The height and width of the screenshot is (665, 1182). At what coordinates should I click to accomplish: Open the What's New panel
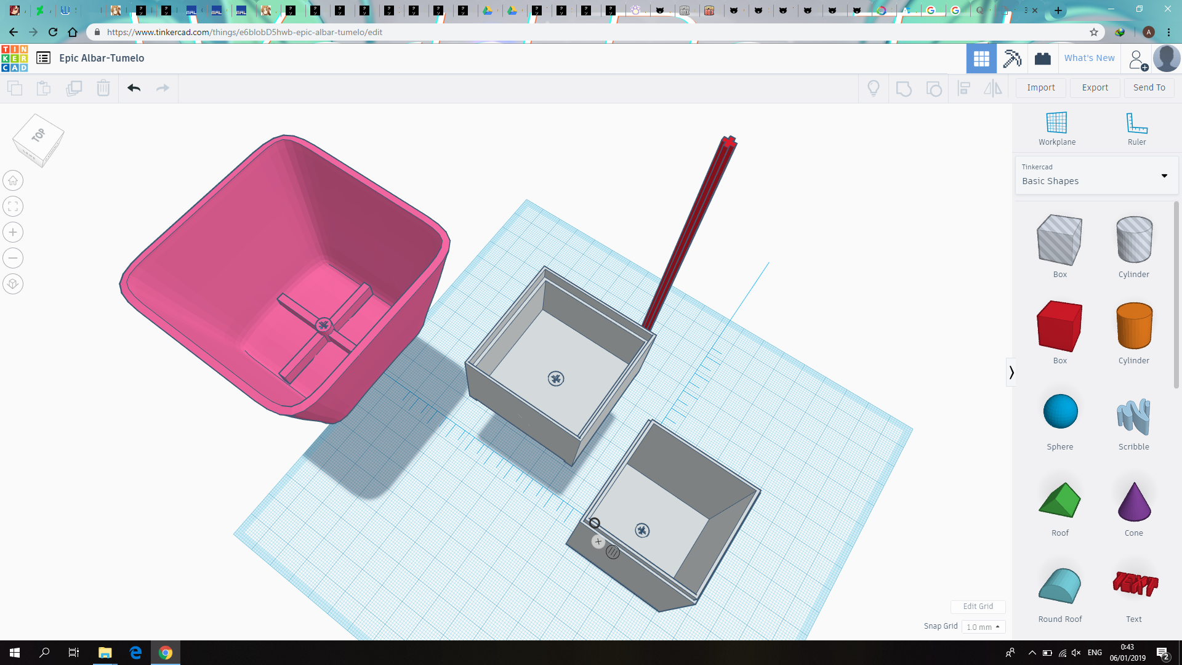point(1090,58)
